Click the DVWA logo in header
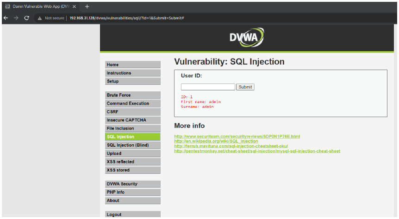Viewport: 399px width, 219px height. pos(247,37)
